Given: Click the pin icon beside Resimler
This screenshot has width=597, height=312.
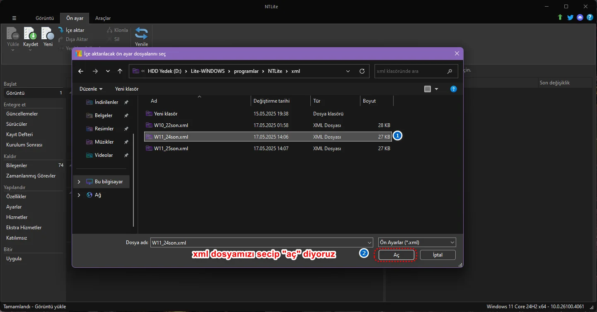Looking at the screenshot, I should tap(126, 129).
